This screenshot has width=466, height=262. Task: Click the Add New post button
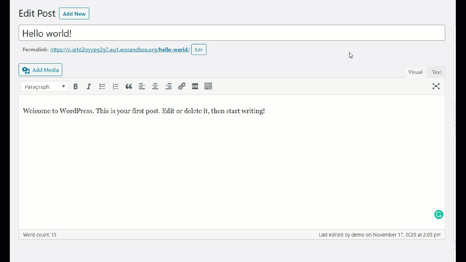[x=74, y=14]
